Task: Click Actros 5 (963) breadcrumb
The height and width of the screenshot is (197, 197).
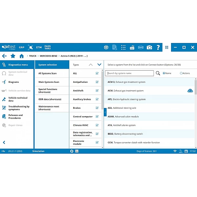Action: point(74,56)
